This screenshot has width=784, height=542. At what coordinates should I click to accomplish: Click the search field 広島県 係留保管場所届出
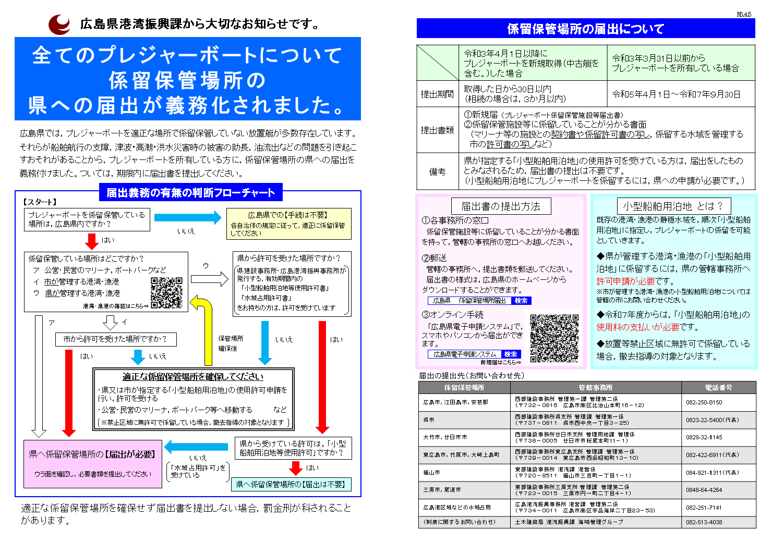click(469, 301)
